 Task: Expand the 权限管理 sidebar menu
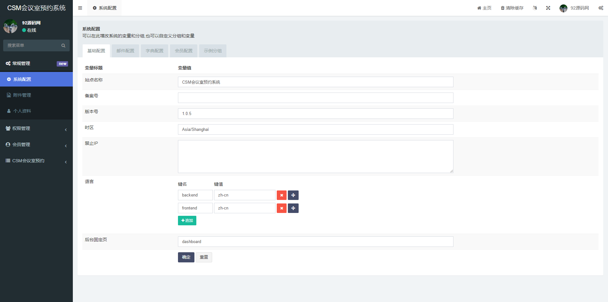click(x=36, y=128)
